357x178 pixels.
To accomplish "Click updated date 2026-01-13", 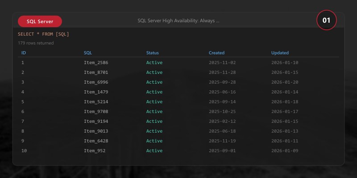I will click(x=285, y=131).
